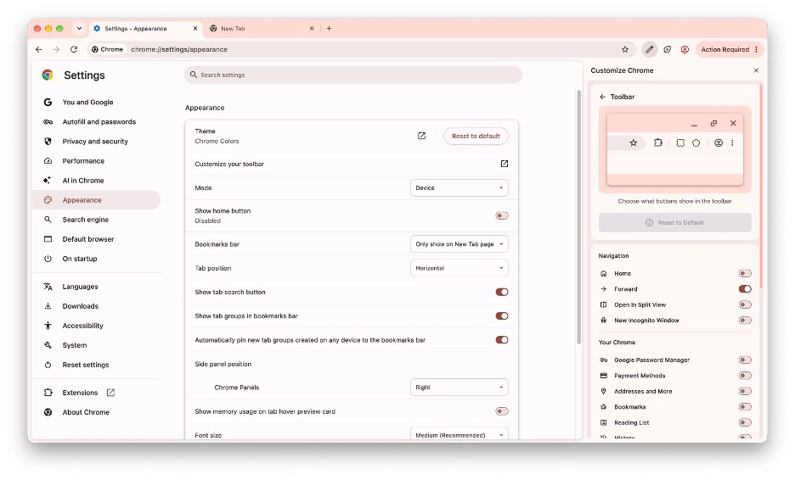The image size is (795, 480).
Task: Click the browser back arrow
Action: pos(38,50)
